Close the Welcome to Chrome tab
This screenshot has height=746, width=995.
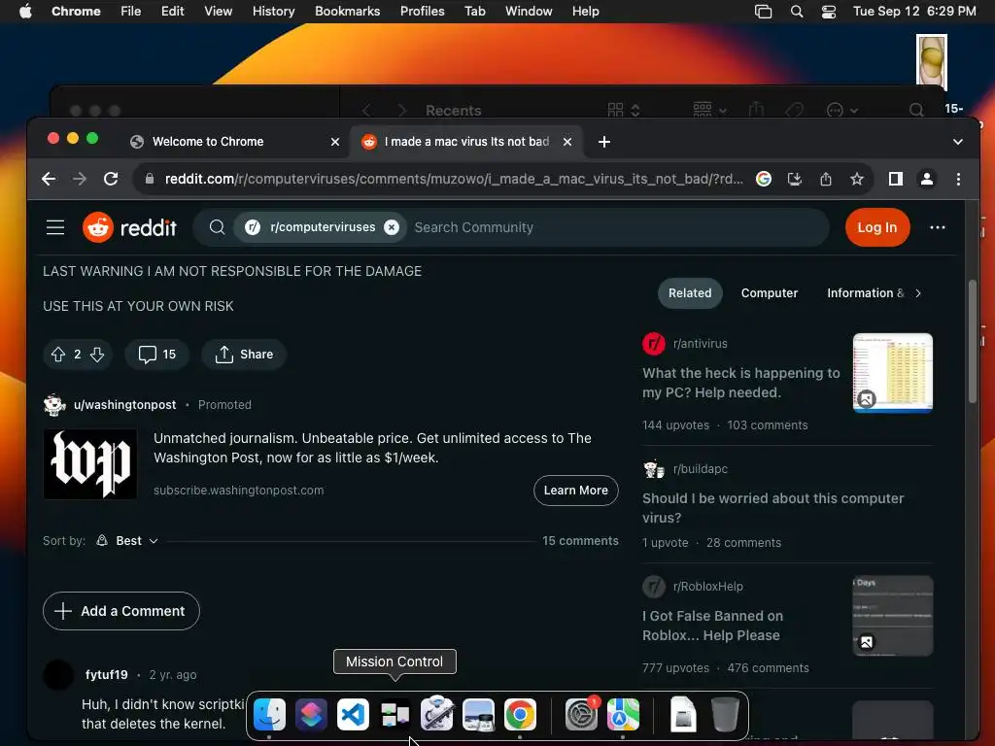pos(335,142)
